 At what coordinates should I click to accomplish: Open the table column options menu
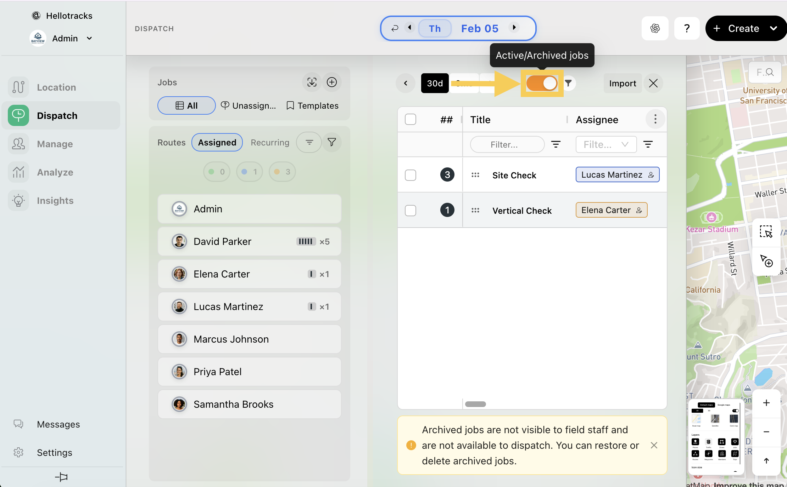655,119
